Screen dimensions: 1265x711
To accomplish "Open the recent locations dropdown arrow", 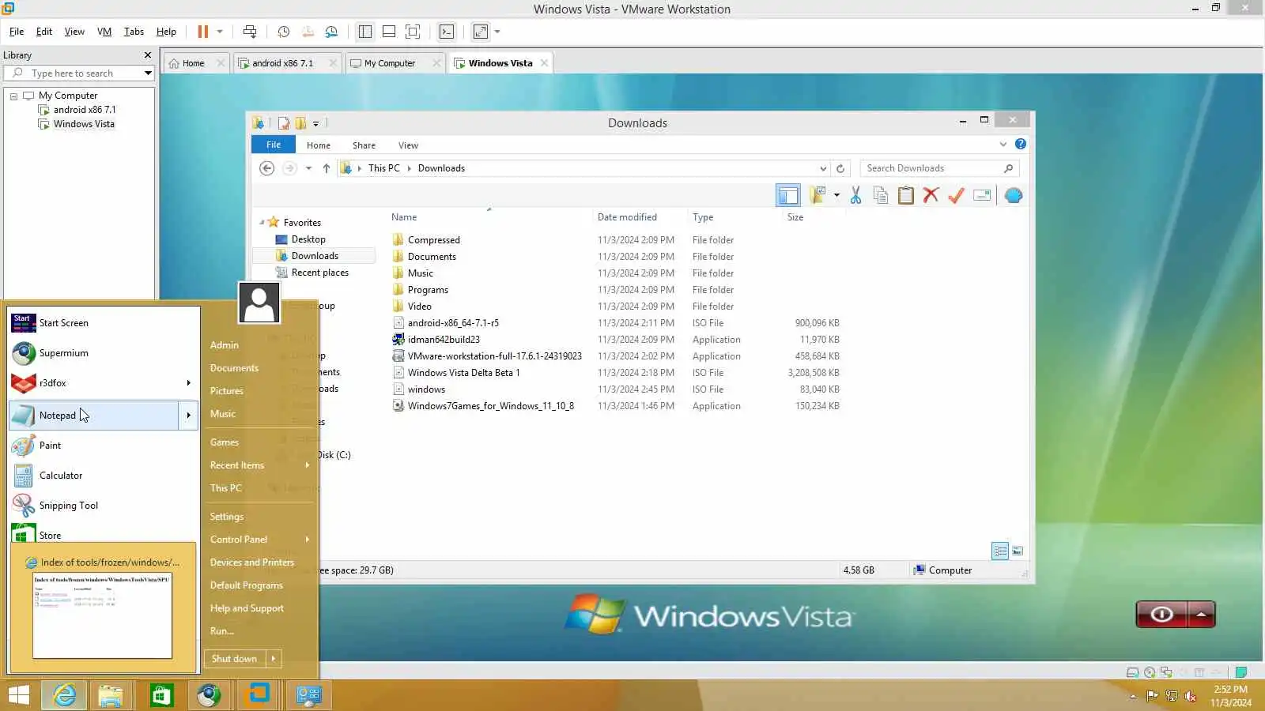I will click(308, 168).
